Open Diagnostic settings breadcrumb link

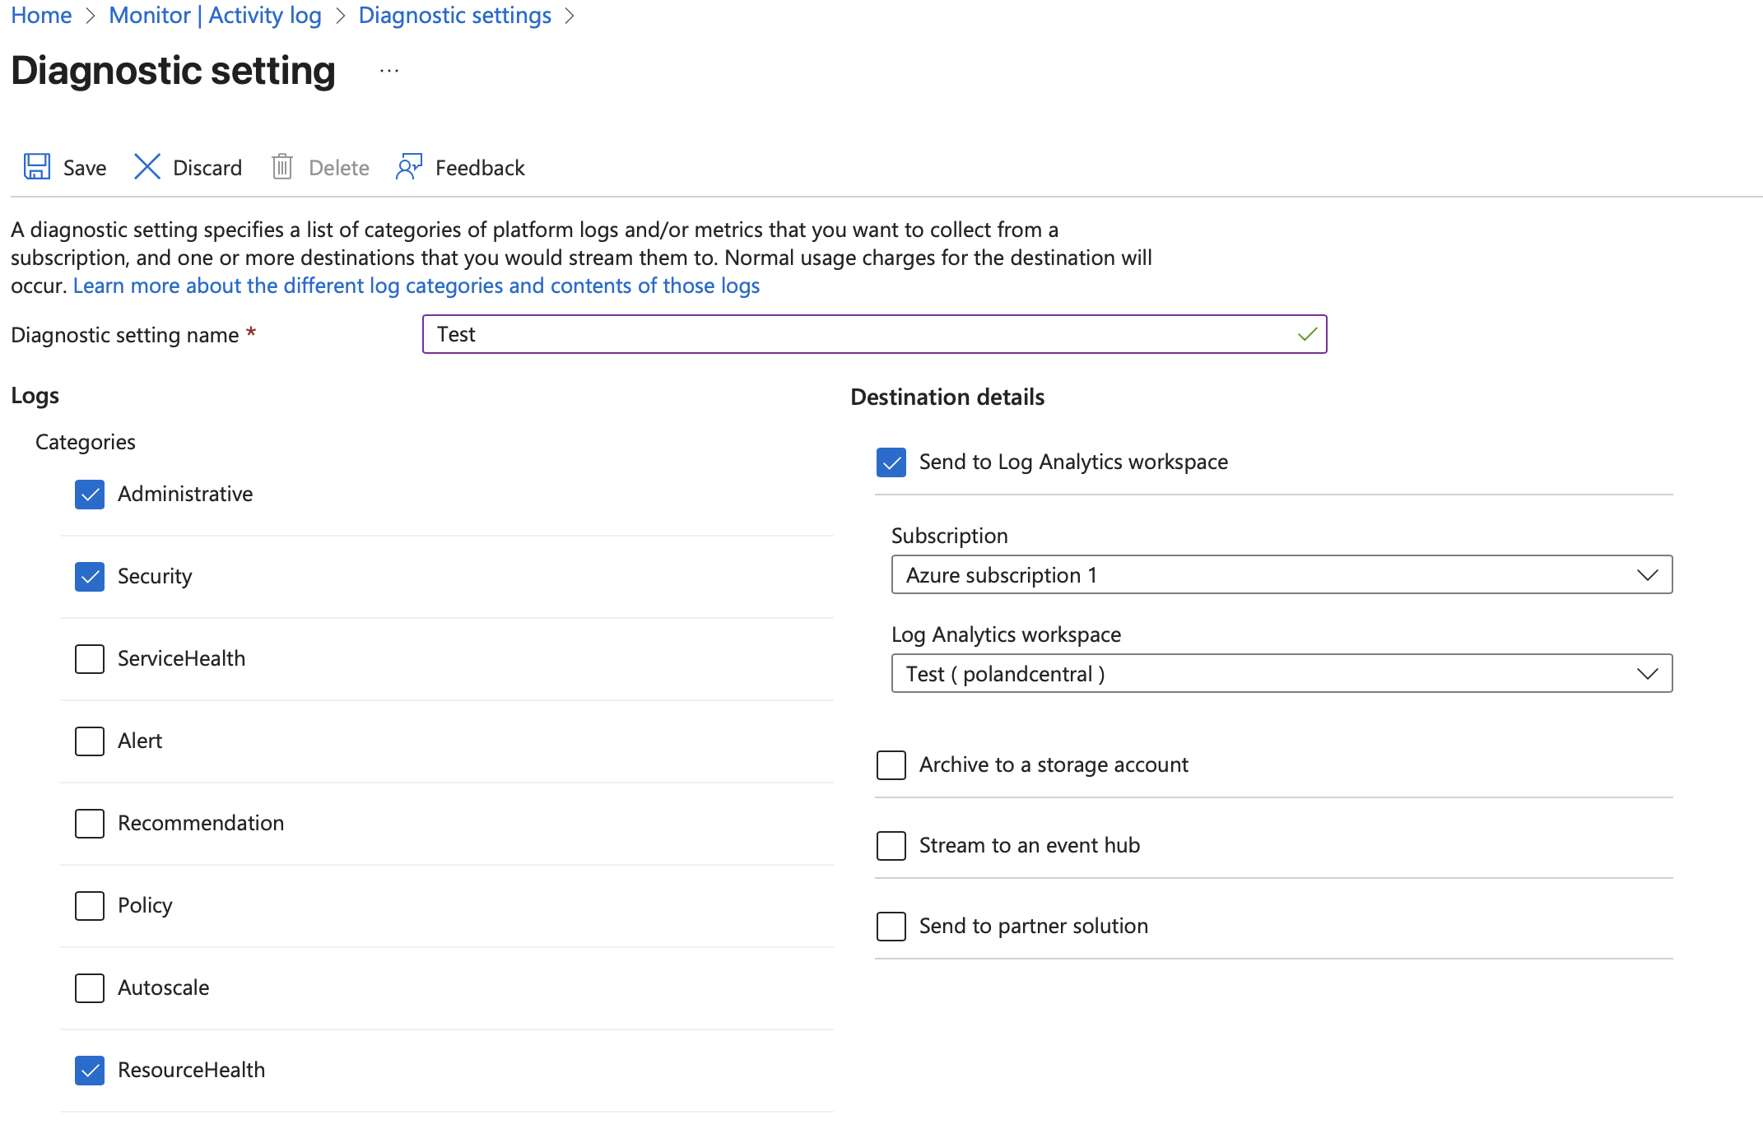pos(454,16)
